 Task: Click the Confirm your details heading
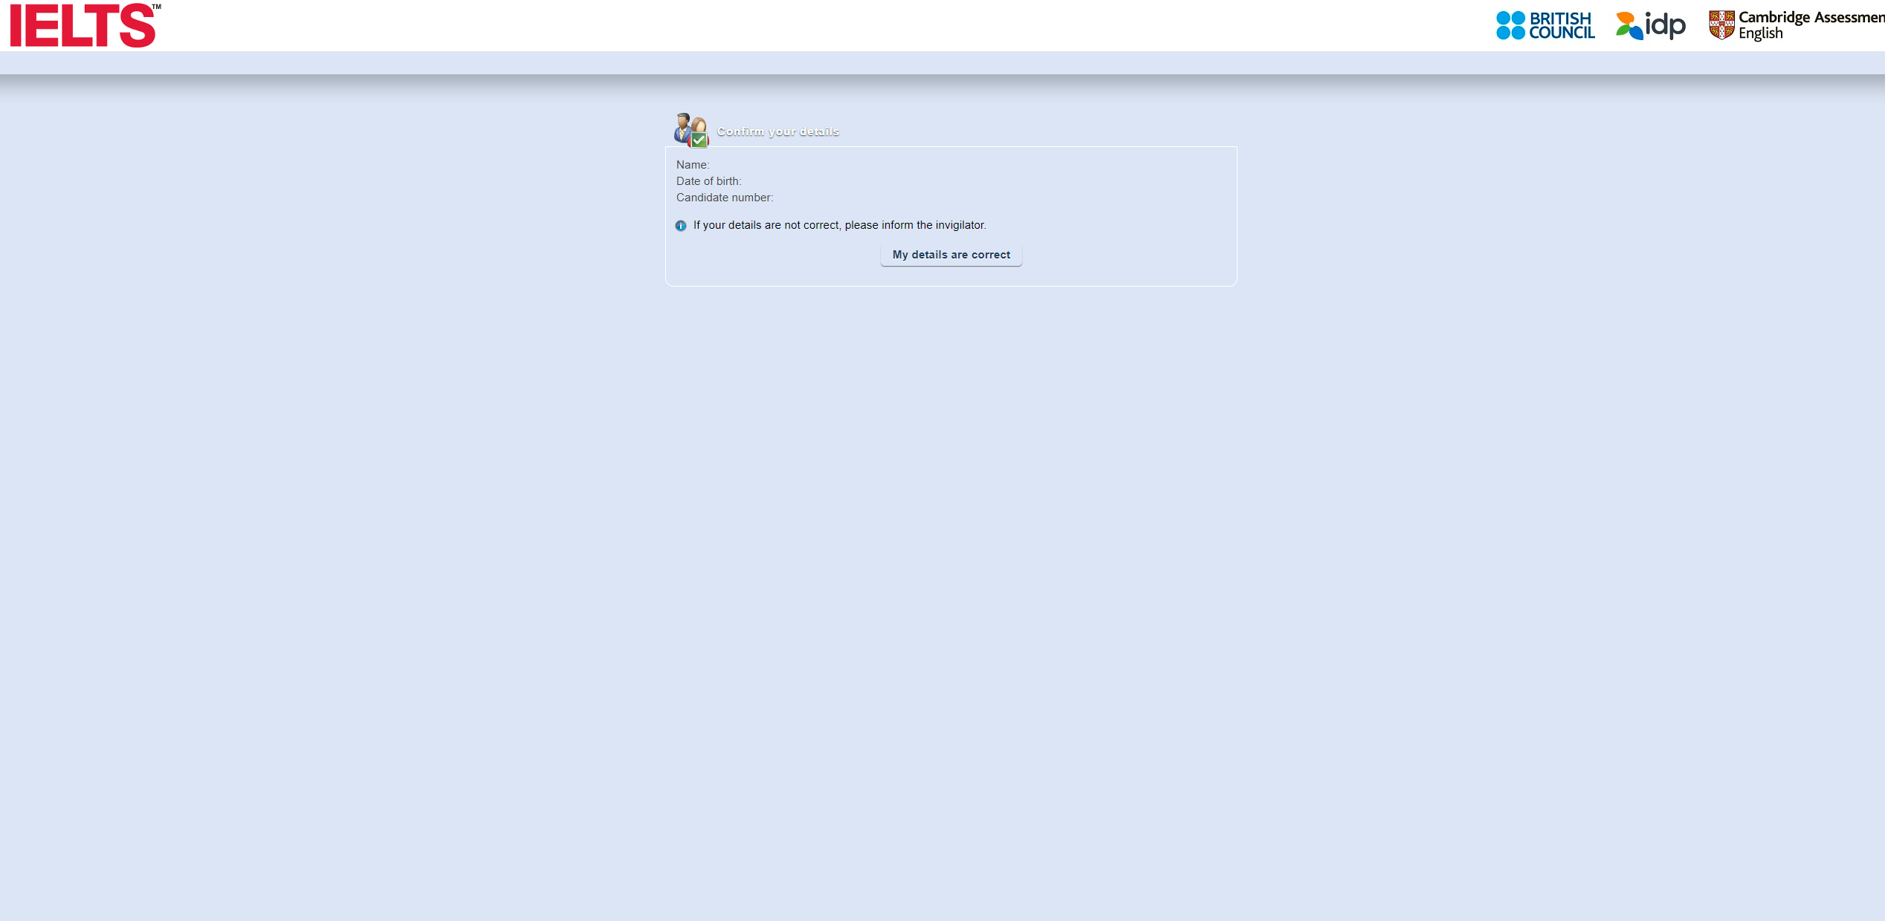777,131
